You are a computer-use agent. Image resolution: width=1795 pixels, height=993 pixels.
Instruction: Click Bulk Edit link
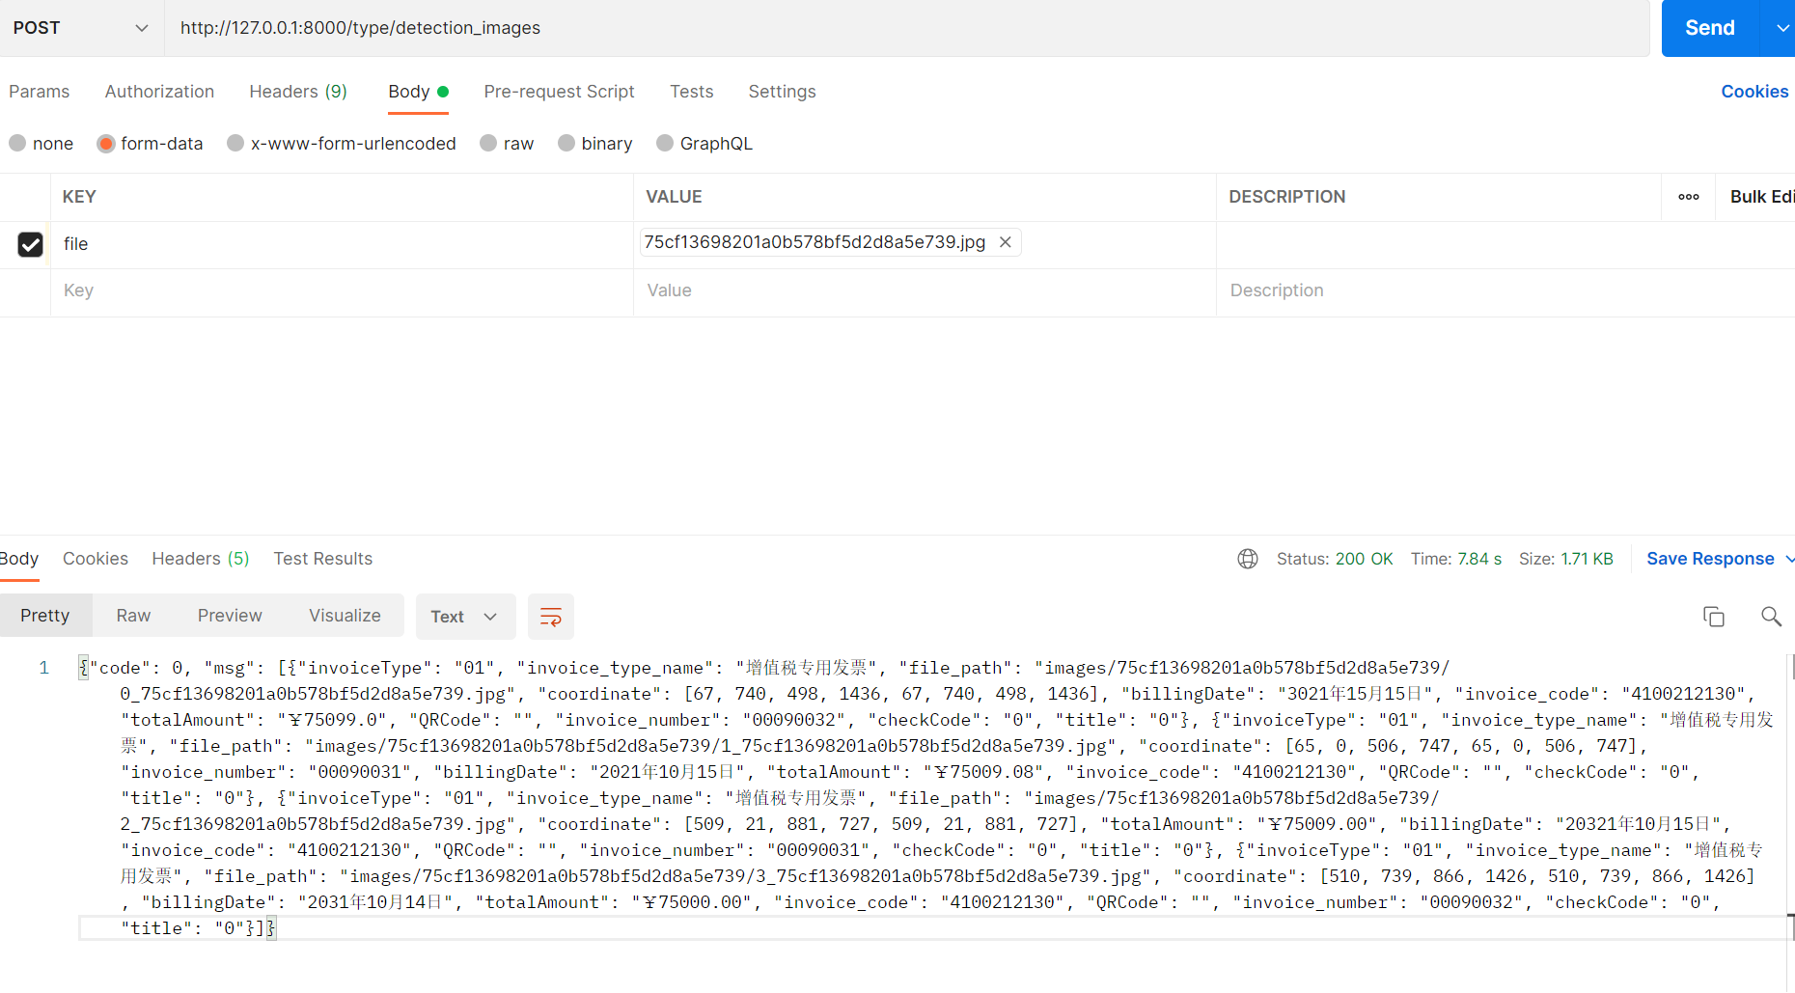coord(1762,197)
